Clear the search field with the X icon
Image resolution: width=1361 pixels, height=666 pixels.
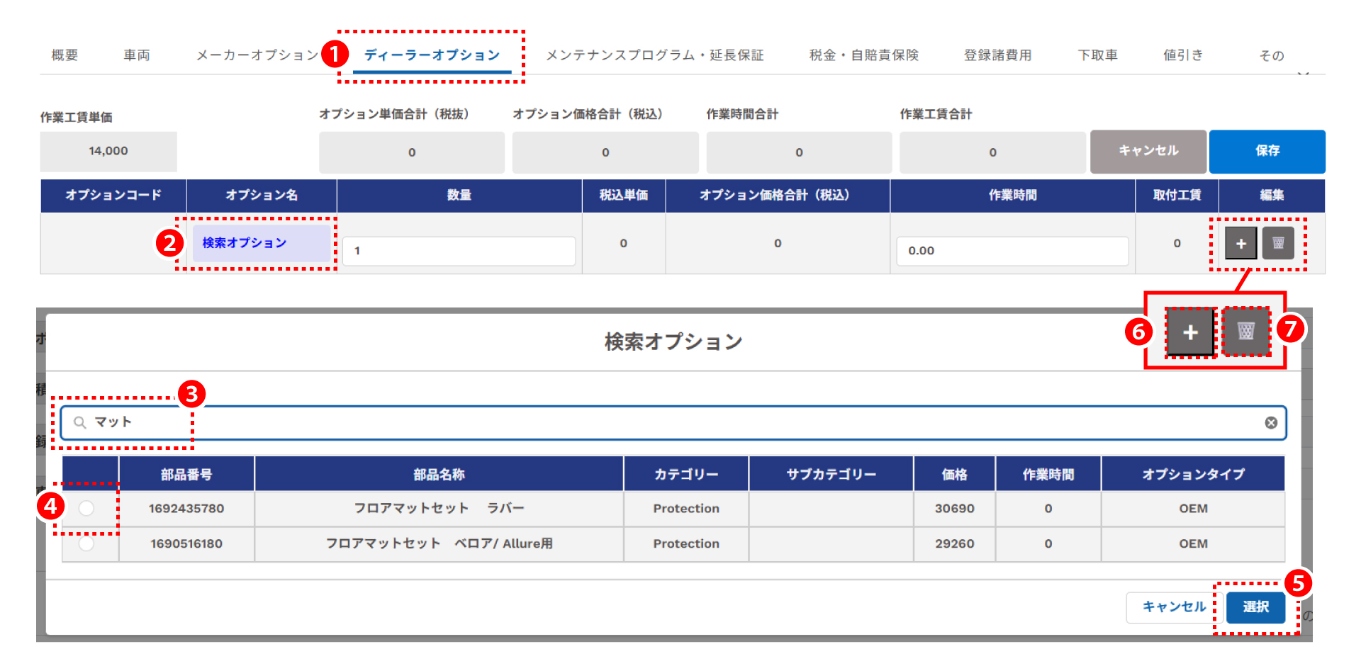[1271, 423]
